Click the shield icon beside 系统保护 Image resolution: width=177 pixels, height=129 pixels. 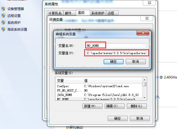click(x=3, y=22)
